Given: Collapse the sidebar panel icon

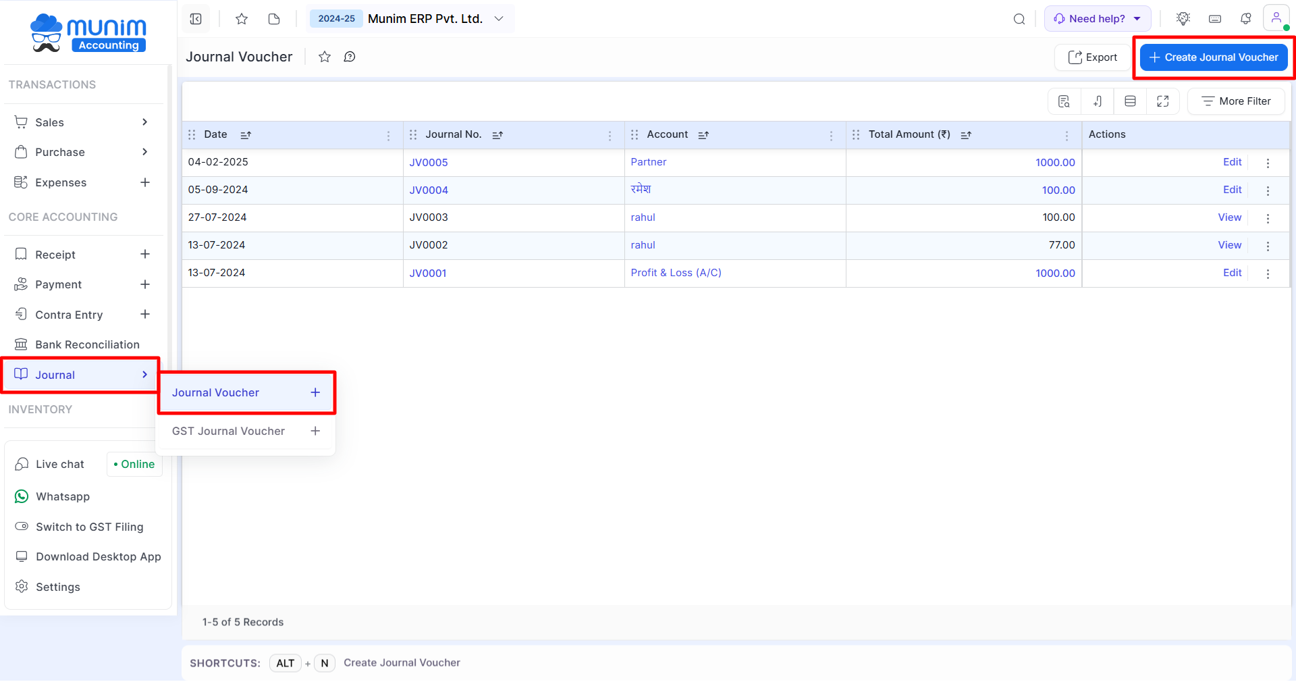Looking at the screenshot, I should [196, 19].
